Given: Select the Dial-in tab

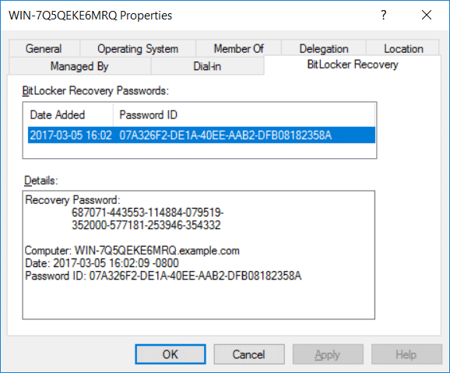Looking at the screenshot, I should tap(207, 66).
